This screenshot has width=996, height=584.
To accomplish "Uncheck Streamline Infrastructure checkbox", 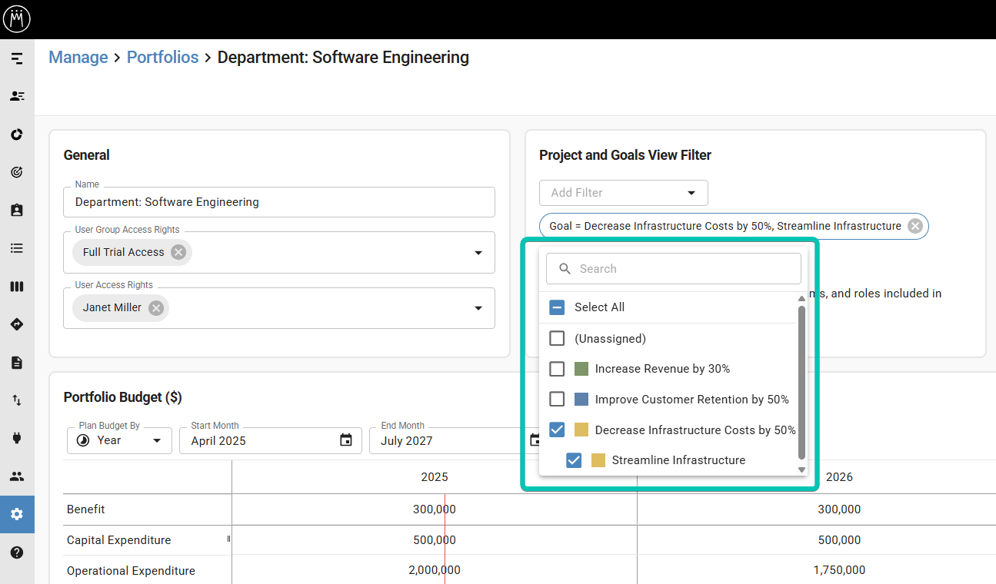I will [574, 460].
